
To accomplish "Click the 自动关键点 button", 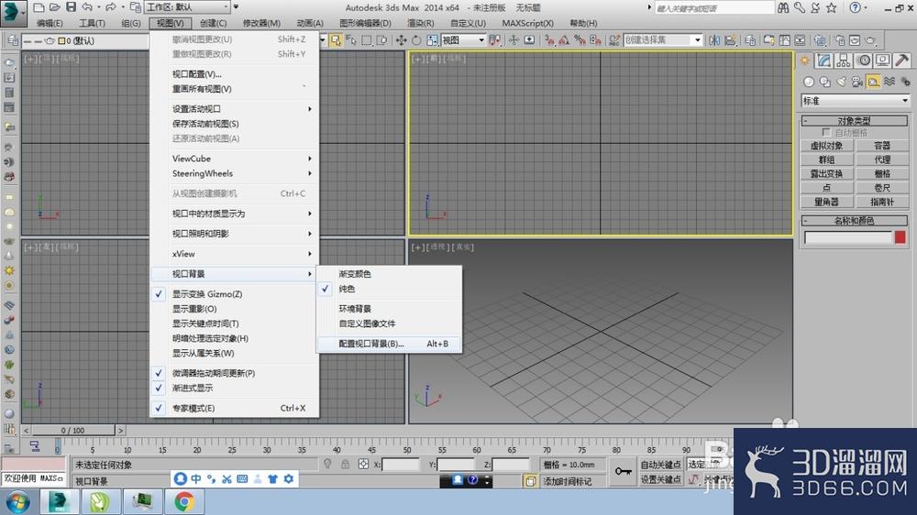I will pos(660,465).
